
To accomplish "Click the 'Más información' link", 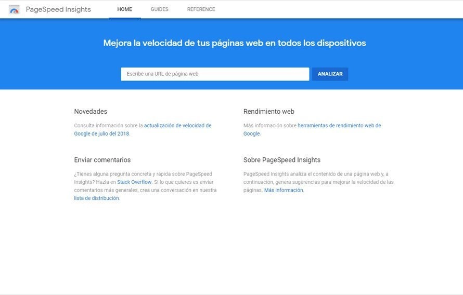I will click(x=284, y=191).
